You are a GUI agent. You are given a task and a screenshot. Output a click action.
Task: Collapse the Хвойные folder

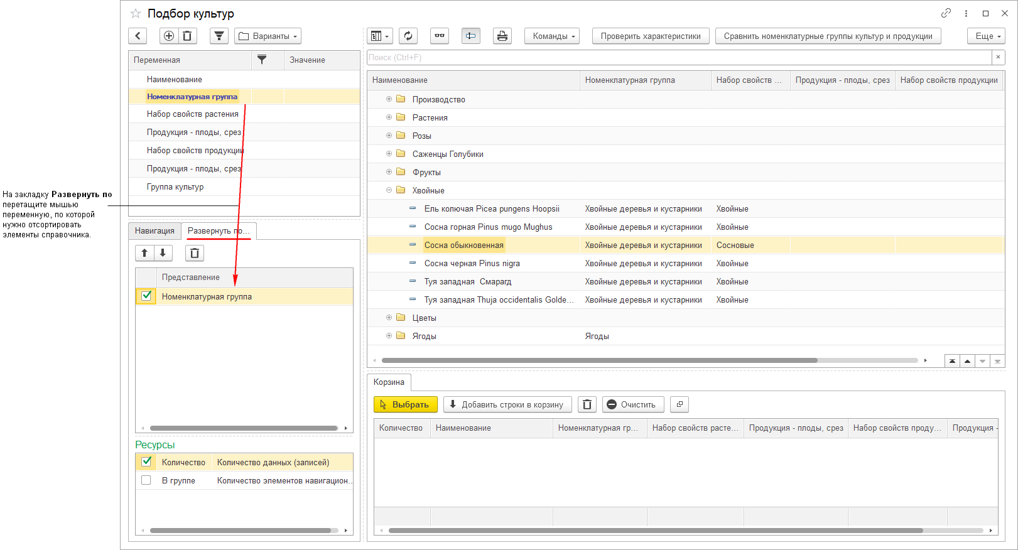point(389,190)
